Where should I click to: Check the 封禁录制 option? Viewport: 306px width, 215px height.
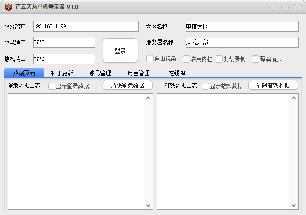tap(219, 59)
